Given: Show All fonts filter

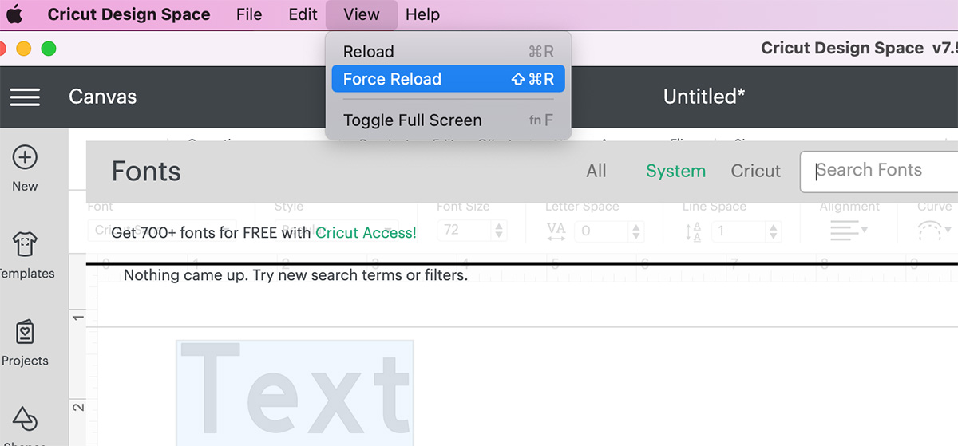Looking at the screenshot, I should tap(596, 171).
